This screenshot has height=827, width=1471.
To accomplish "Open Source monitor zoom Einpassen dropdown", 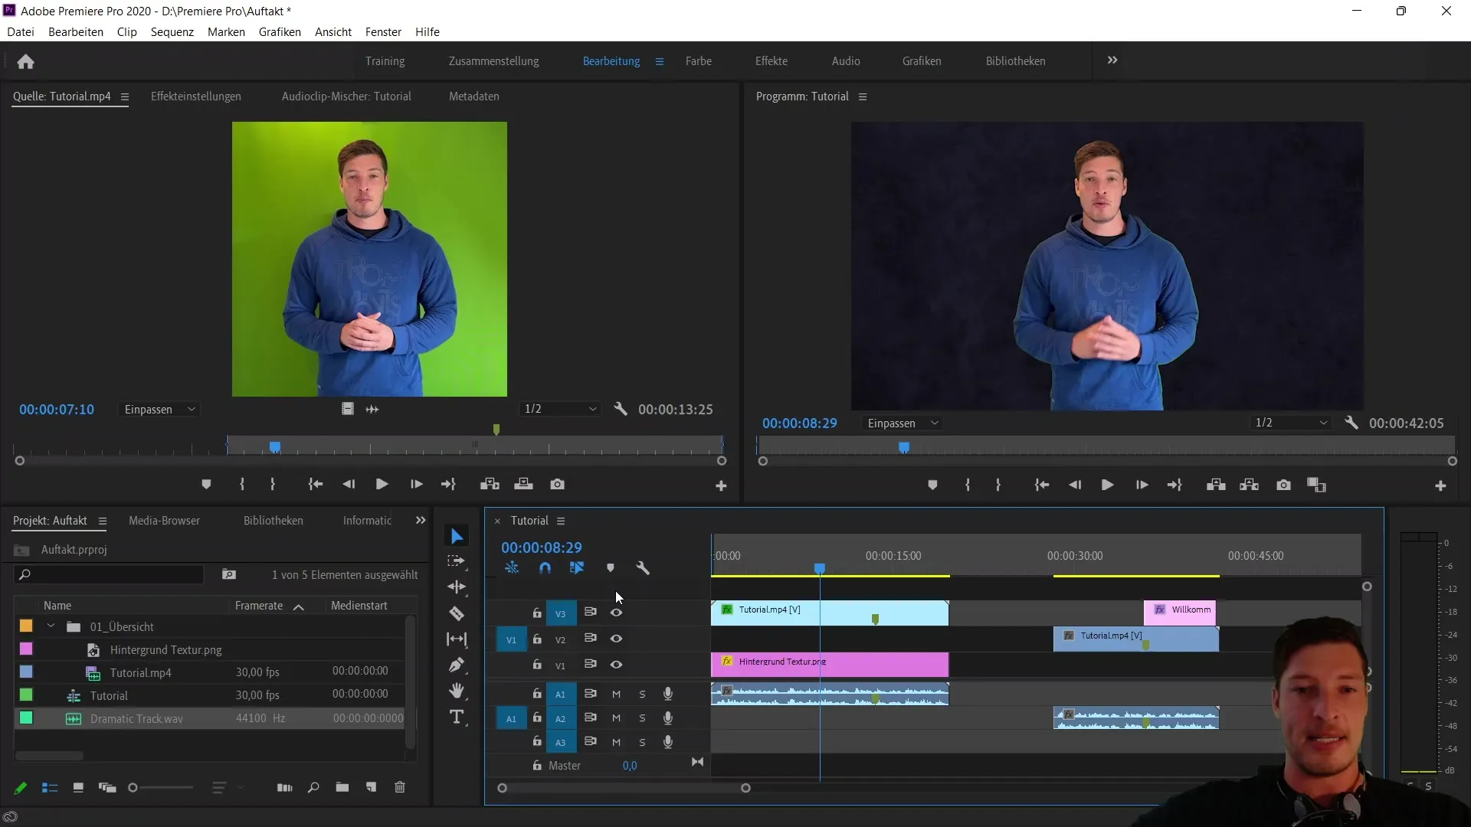I will [x=160, y=410].
